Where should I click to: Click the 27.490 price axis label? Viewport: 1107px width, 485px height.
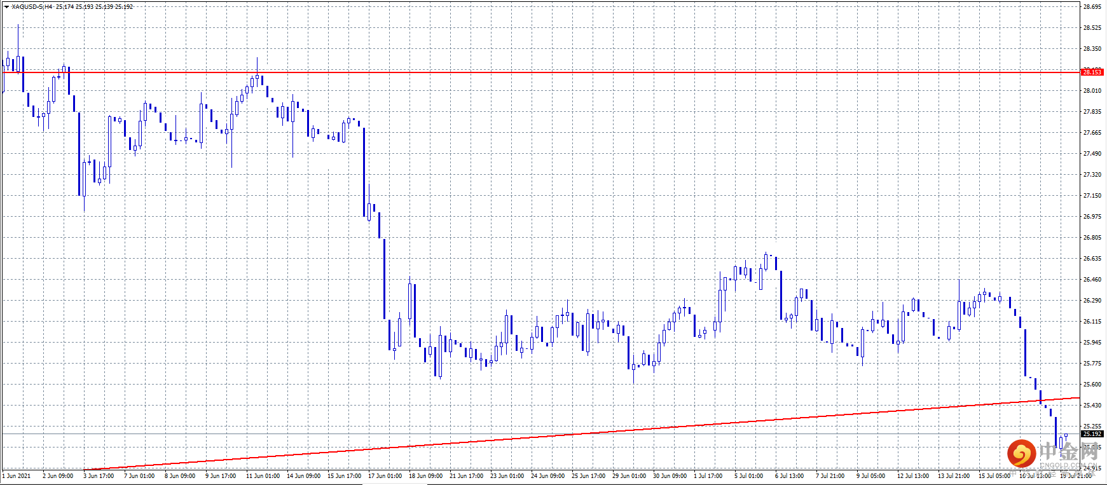click(x=1092, y=154)
